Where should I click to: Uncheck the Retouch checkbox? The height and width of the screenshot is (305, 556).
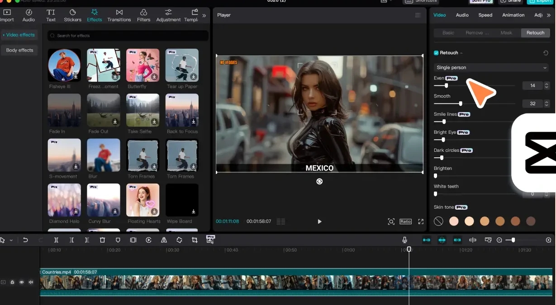tap(436, 53)
